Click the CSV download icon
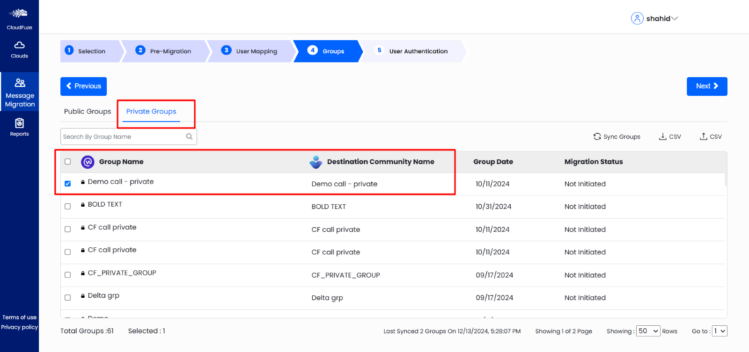This screenshot has width=749, height=352. [x=662, y=136]
